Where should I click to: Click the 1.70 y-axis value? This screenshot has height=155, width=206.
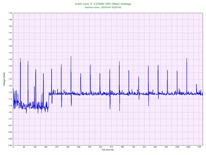10,13
